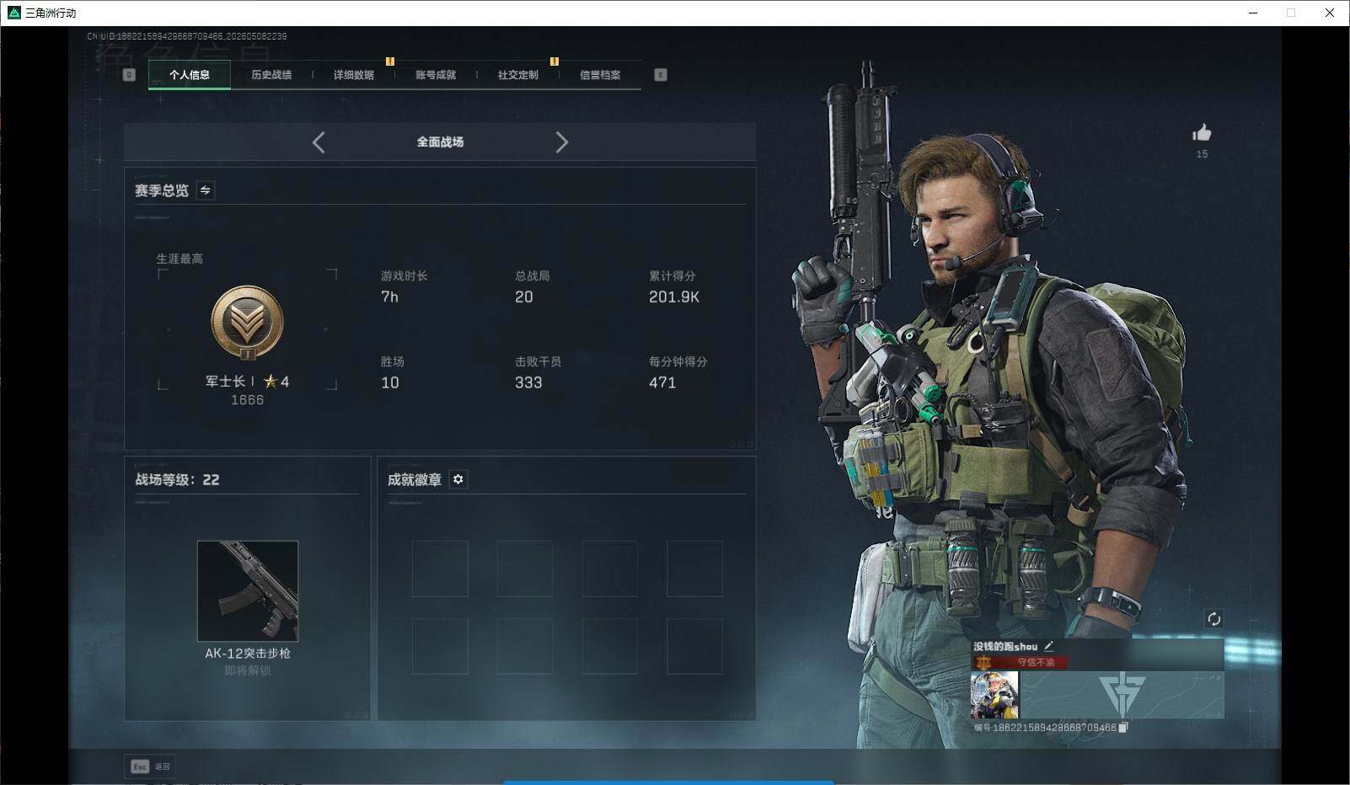The height and width of the screenshot is (785, 1350).
Task: Click the 胜场 value 10
Action: click(x=390, y=382)
